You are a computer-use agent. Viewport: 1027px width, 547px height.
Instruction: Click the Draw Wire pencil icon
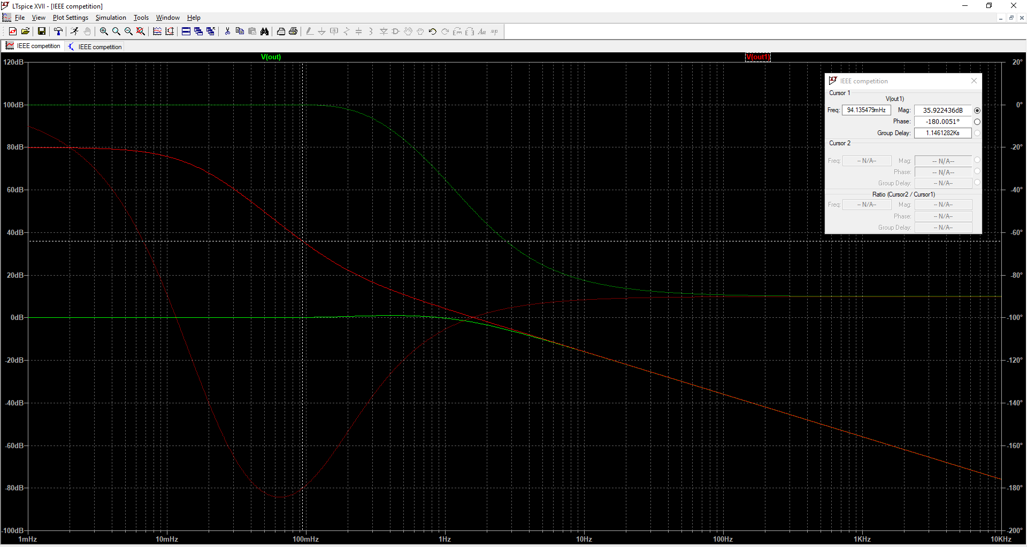point(310,32)
